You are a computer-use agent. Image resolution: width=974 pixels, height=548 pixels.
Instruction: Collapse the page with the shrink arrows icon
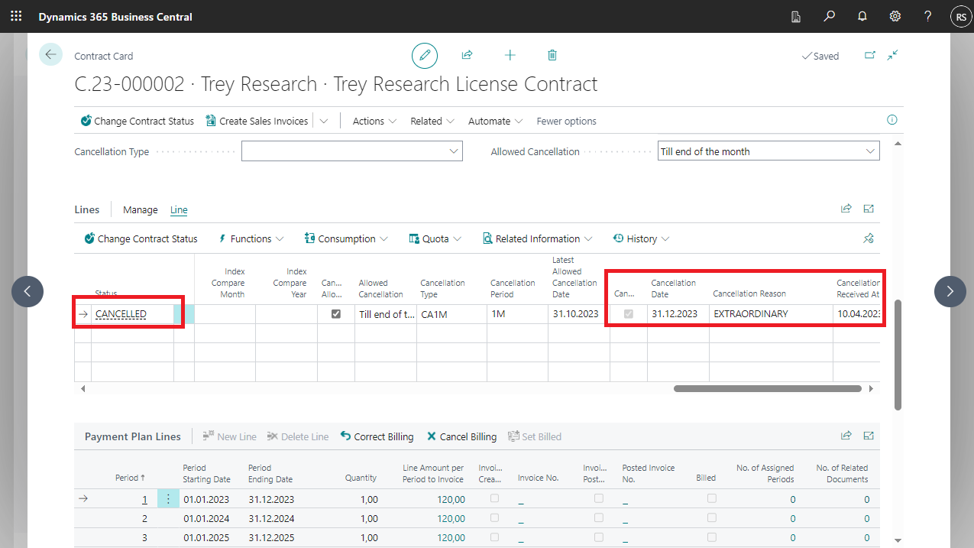893,55
